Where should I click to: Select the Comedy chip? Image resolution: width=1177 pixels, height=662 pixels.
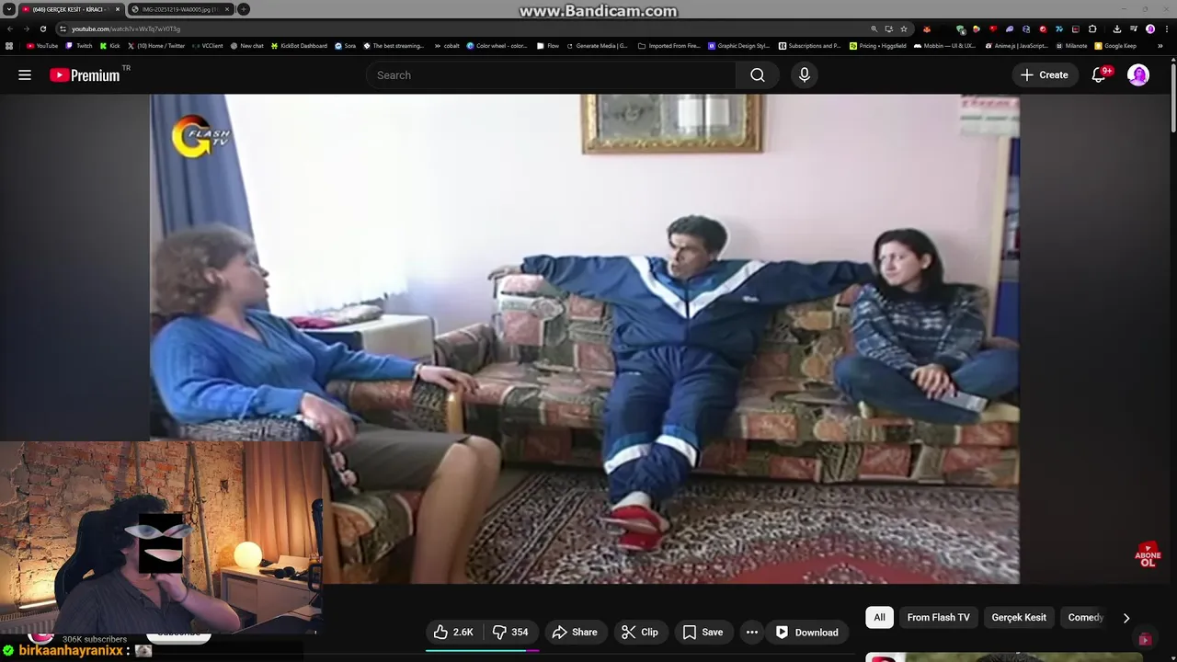tap(1085, 618)
